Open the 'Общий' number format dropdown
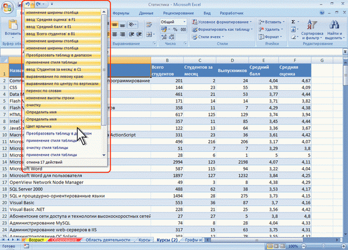 [x=184, y=22]
